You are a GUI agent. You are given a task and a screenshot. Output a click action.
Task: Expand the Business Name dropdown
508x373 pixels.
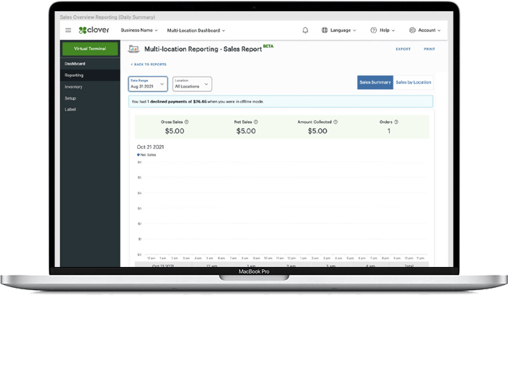(x=139, y=30)
